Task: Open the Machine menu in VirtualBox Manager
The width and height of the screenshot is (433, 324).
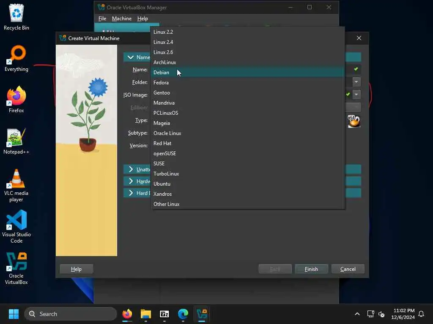Action: [x=121, y=19]
